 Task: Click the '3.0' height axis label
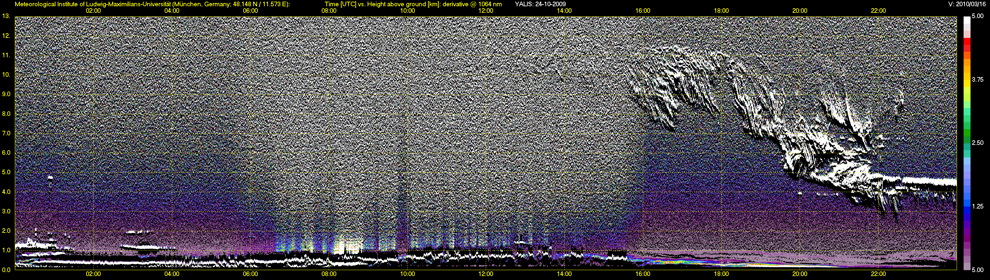pos(6,211)
